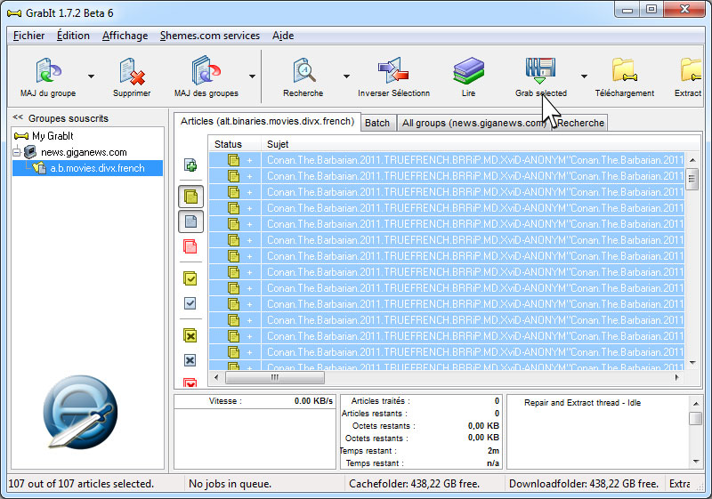Screen dimensions: 712x499
Task: Click the 'Articles restants' label
Action: [374, 414]
